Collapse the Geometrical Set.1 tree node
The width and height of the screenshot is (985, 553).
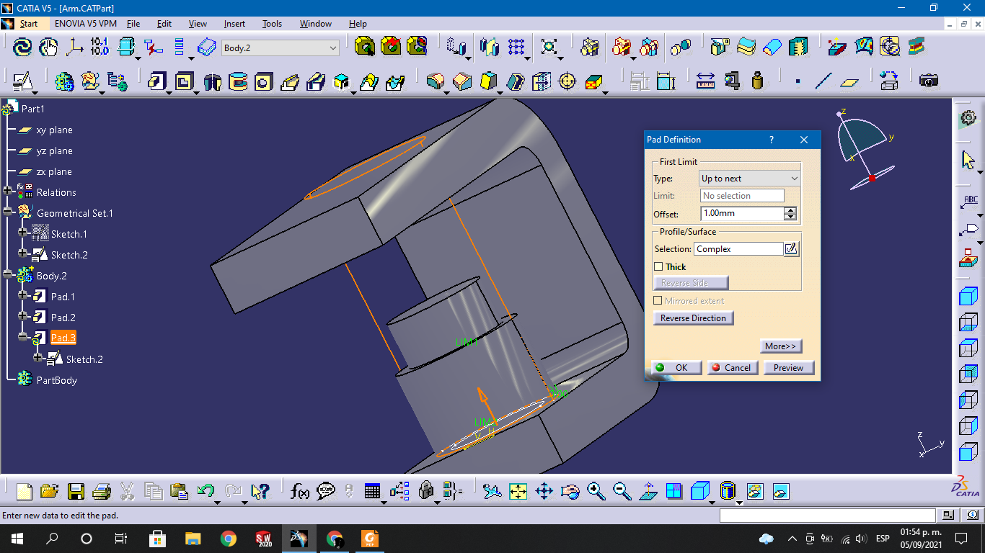point(8,213)
